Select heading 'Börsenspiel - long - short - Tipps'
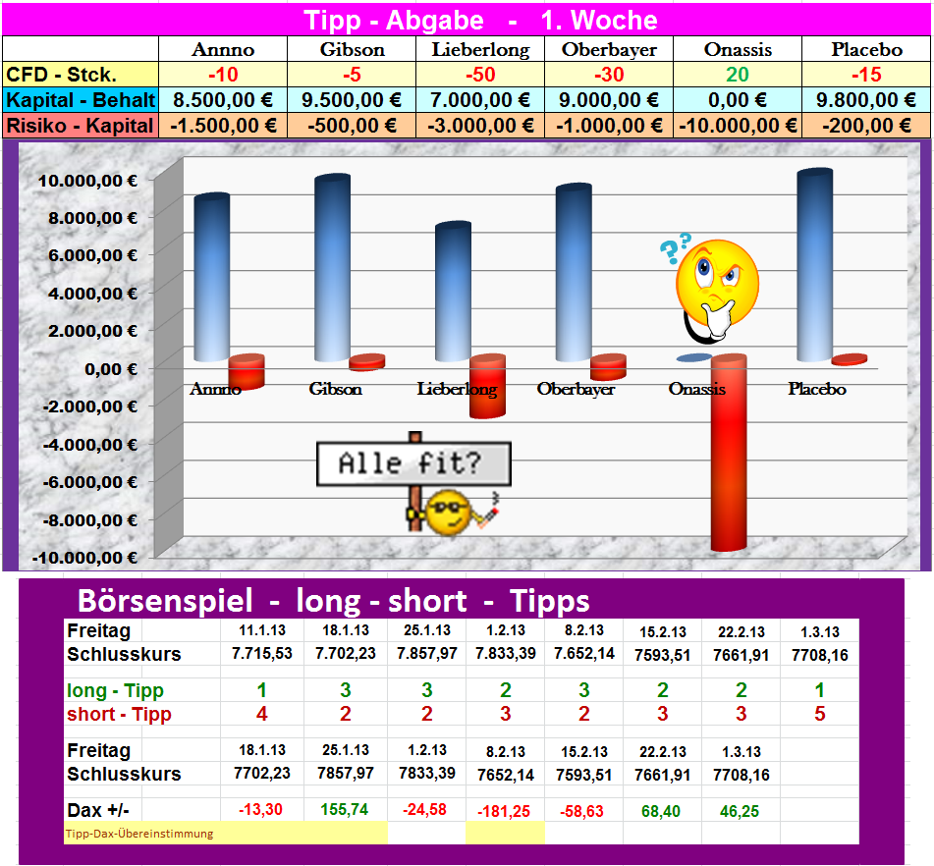Screen dimensions: 934x866 pyautogui.click(x=334, y=600)
